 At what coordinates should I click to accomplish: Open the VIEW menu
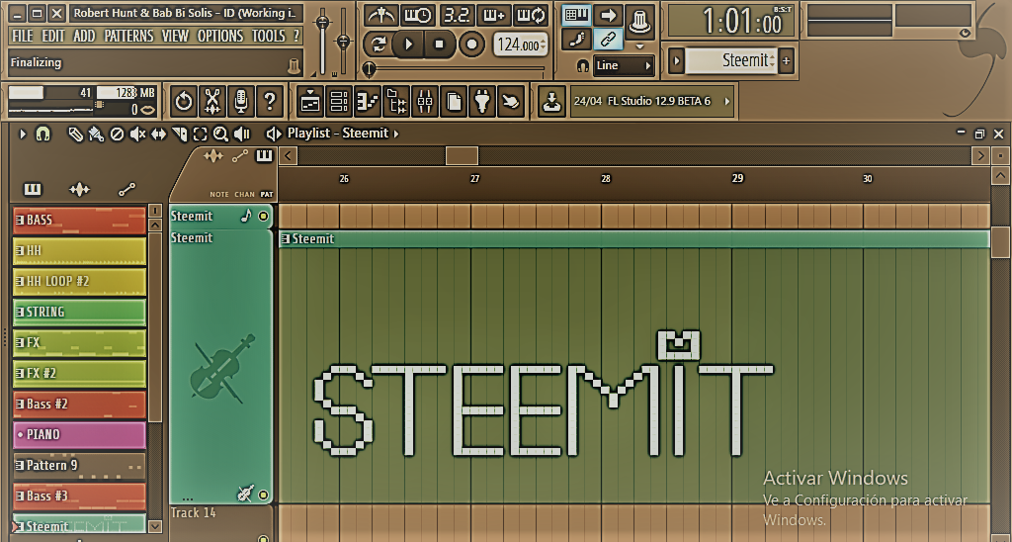[x=175, y=36]
